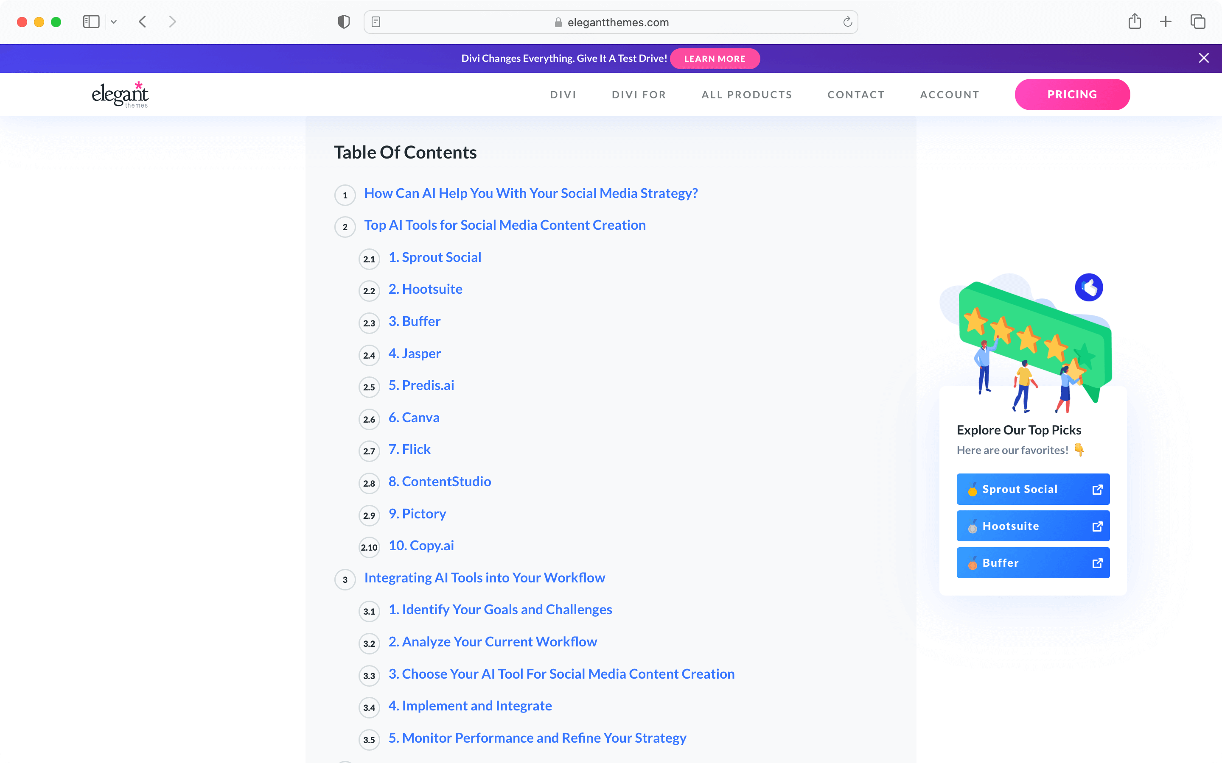Click the sidebar Sprout Social button
Viewport: 1222px width, 763px height.
1033,489
